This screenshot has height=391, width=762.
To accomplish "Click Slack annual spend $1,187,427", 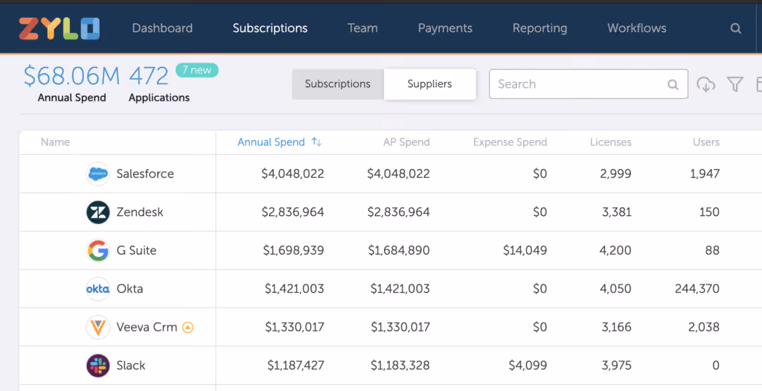I will click(295, 366).
